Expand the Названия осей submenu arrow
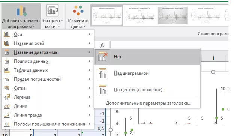 point(89,43)
